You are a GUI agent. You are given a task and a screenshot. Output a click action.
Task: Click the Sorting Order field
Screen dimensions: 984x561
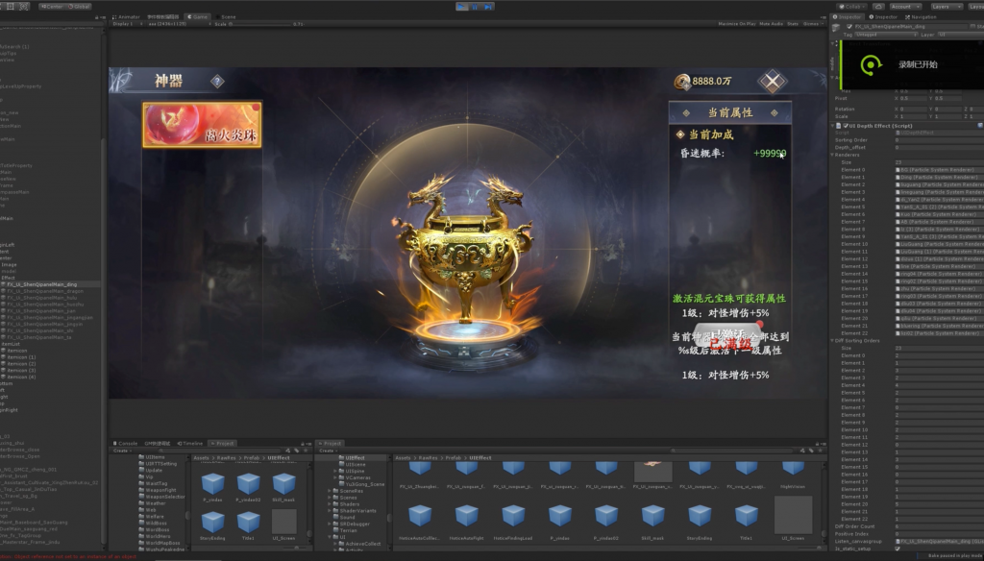tap(939, 140)
